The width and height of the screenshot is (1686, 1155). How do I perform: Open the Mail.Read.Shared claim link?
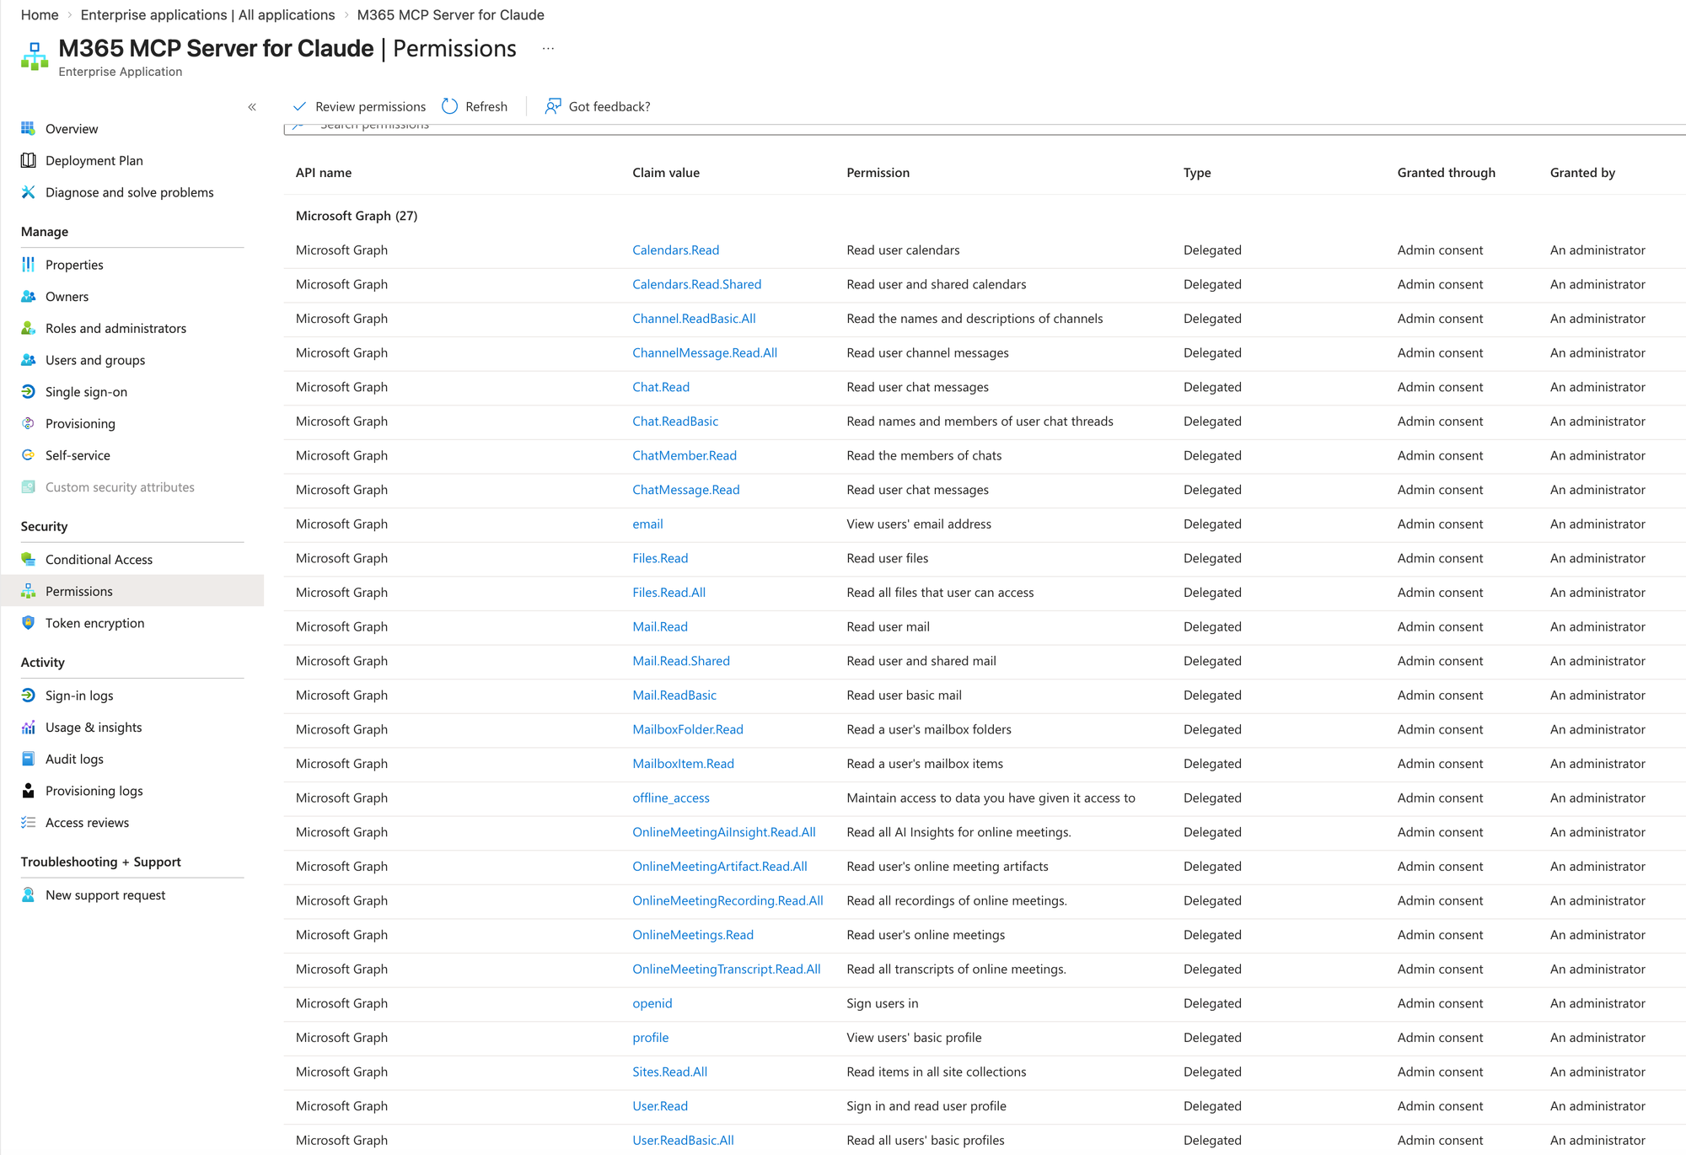pyautogui.click(x=681, y=661)
